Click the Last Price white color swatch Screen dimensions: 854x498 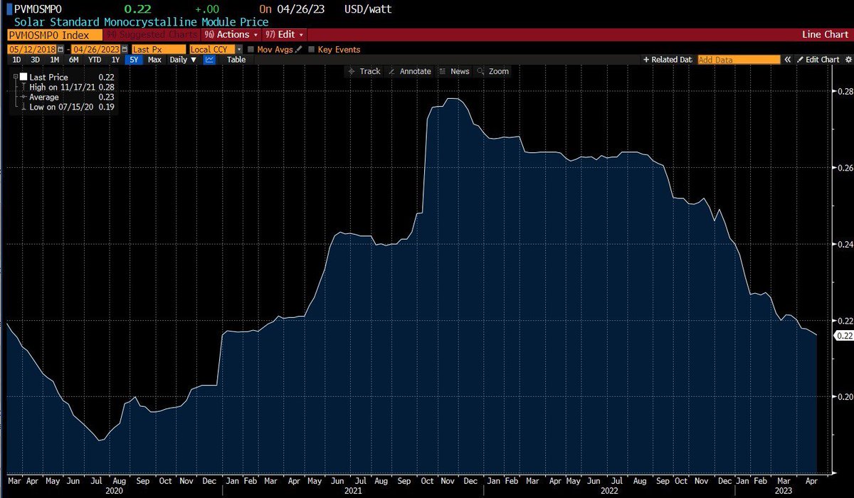point(23,77)
